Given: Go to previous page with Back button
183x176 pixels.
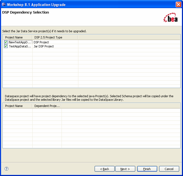Looking at the screenshot, I should point(105,169).
